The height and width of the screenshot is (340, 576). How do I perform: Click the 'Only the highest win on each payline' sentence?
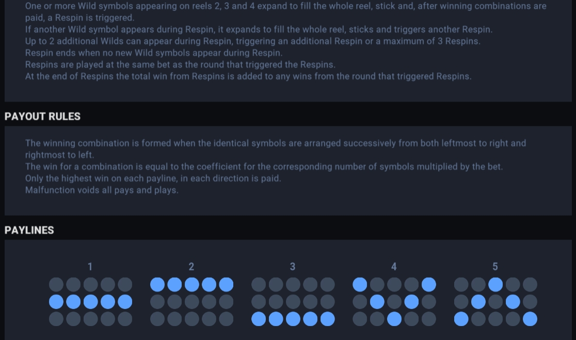click(x=153, y=179)
